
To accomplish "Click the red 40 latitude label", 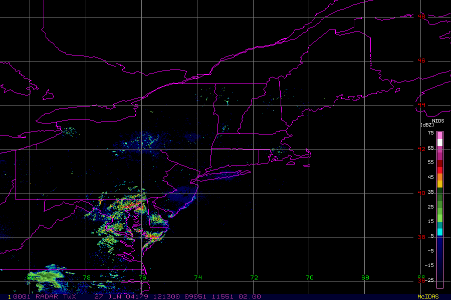I will [421, 193].
